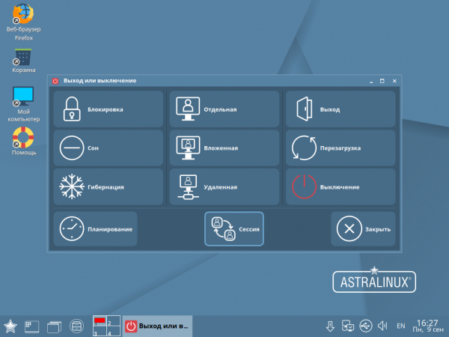Click the taskbar clock showing 16:27
Image resolution: width=449 pixels, height=337 pixels.
427,326
